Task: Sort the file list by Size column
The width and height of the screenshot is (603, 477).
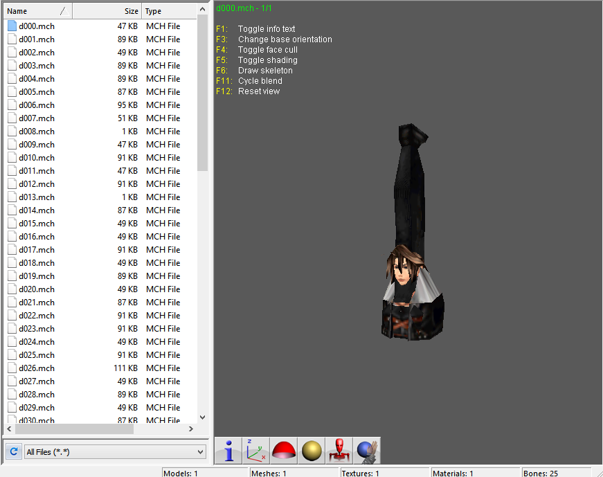Action: click(107, 11)
